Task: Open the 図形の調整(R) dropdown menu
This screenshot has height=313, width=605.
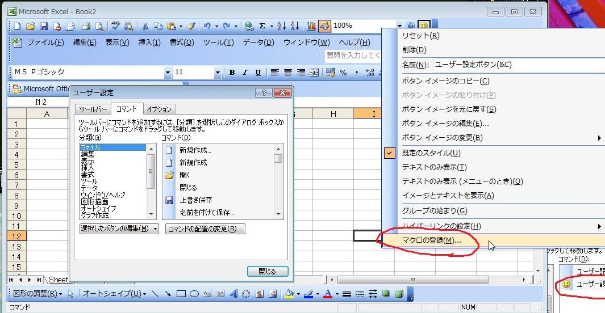Action: (x=37, y=294)
